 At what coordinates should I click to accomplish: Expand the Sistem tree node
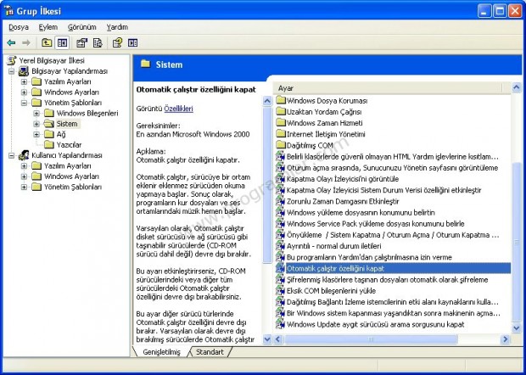(36, 124)
